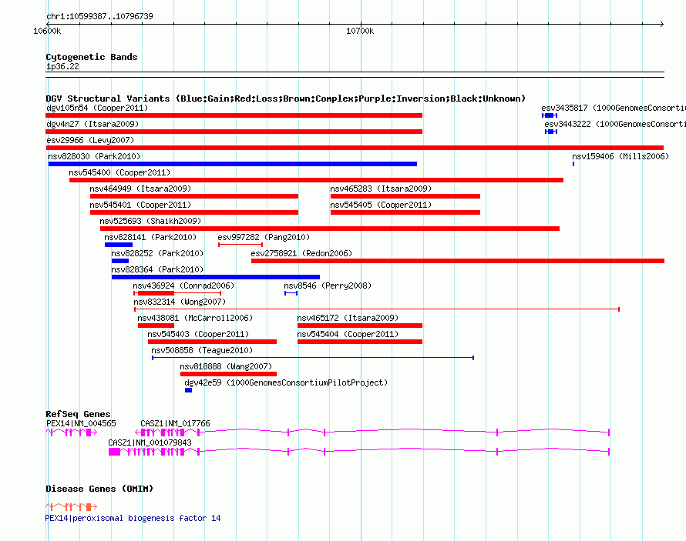Image resolution: width=686 pixels, height=541 pixels.
Task: Click the nsv464949 (Itsara2009) label
Action: pos(140,189)
